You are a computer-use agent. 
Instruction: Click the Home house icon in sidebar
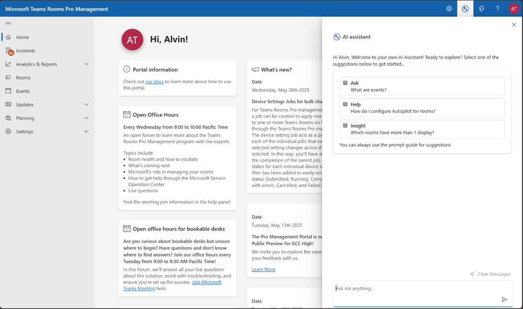(x=8, y=37)
